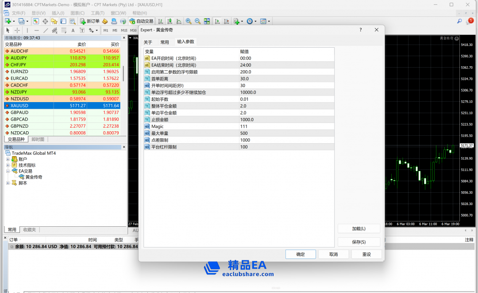Expand the 账户 tree node
The image size is (478, 293).
click(x=8, y=159)
